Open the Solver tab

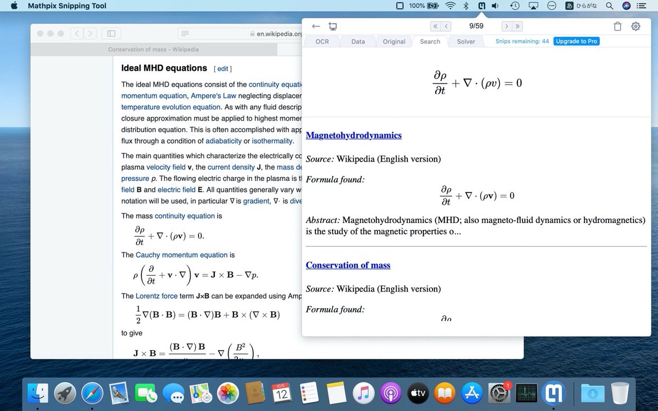pos(466,42)
